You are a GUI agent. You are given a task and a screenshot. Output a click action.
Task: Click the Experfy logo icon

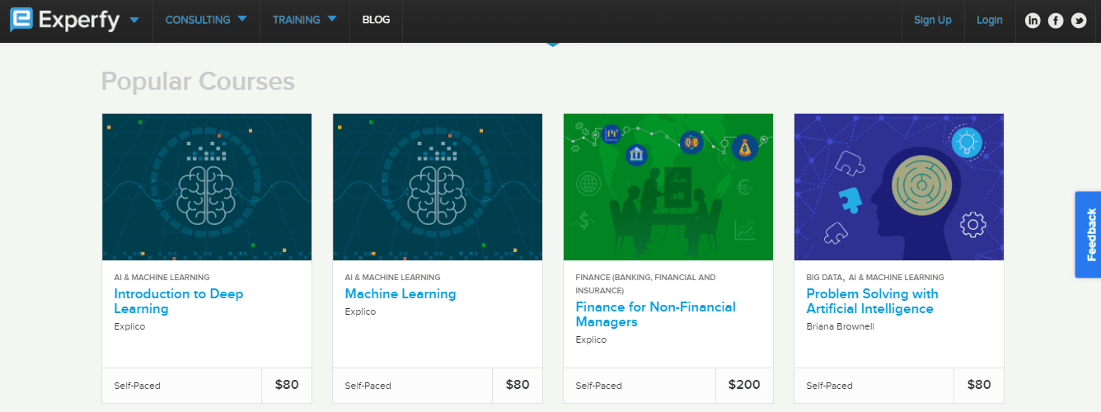coord(21,19)
